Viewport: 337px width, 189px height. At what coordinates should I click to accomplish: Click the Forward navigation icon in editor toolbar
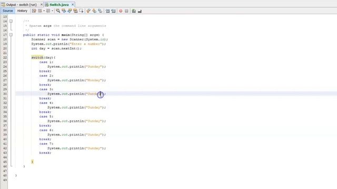(48, 10)
